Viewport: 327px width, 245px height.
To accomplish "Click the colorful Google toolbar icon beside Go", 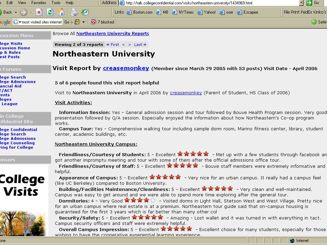I will [x=77, y=22].
